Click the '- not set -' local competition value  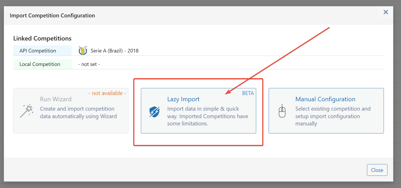coord(89,64)
